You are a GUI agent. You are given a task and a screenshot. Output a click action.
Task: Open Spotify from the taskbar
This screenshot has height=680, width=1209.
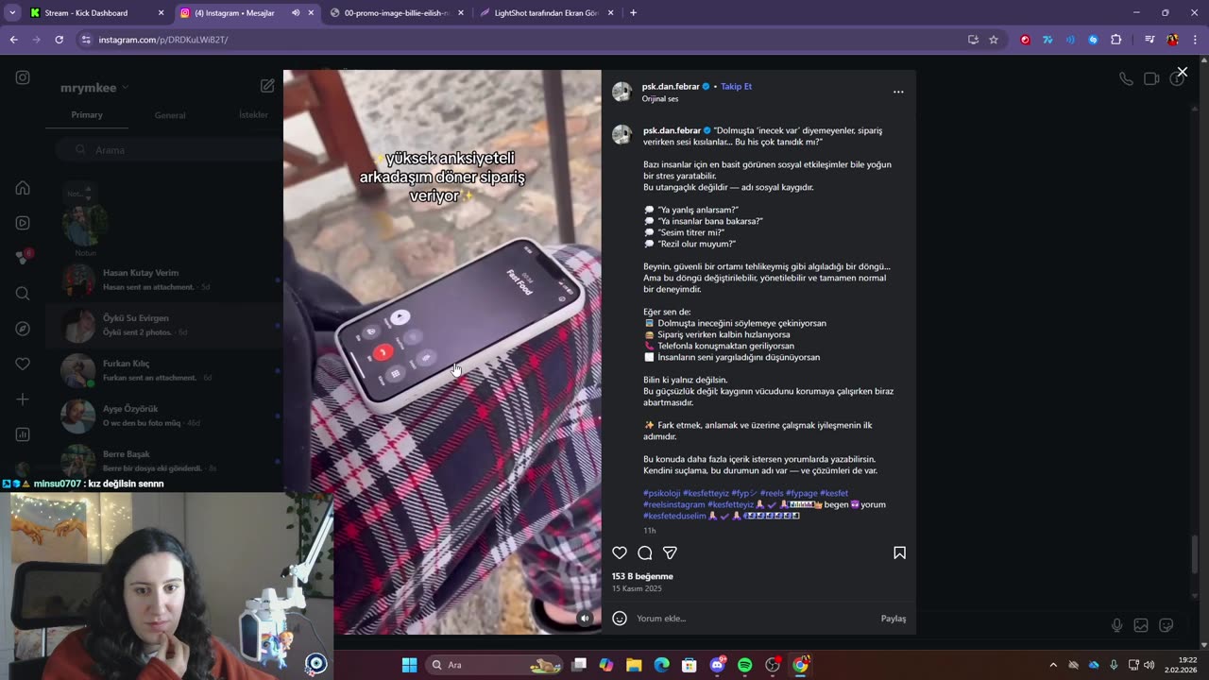(x=744, y=665)
